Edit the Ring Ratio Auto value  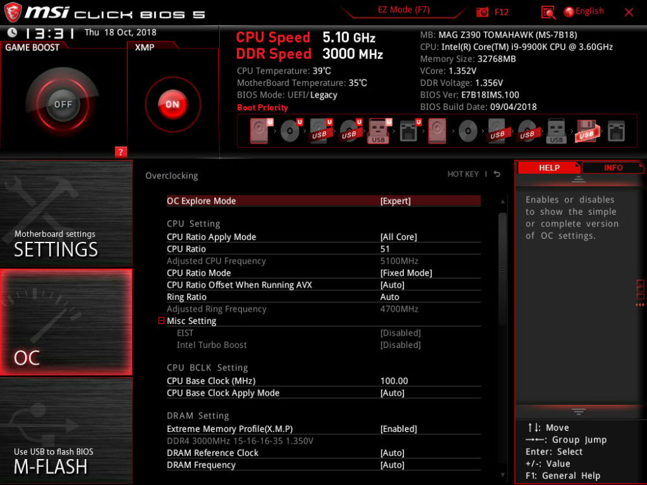[389, 297]
